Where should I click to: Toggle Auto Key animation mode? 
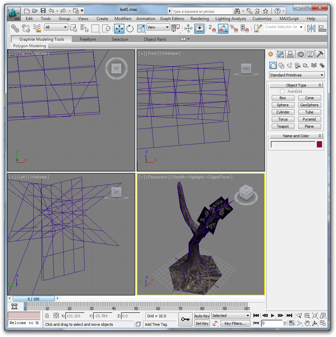(x=202, y=316)
